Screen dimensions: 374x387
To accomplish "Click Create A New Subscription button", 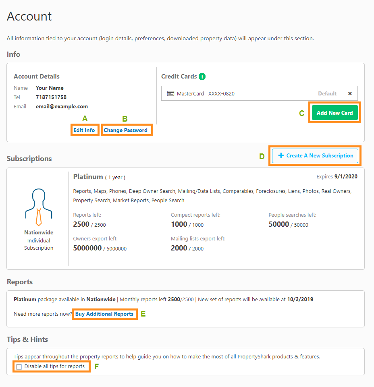I will (x=315, y=156).
